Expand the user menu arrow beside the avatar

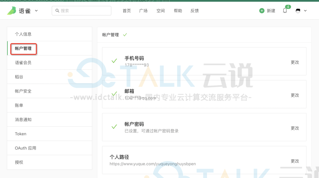pos(305,11)
